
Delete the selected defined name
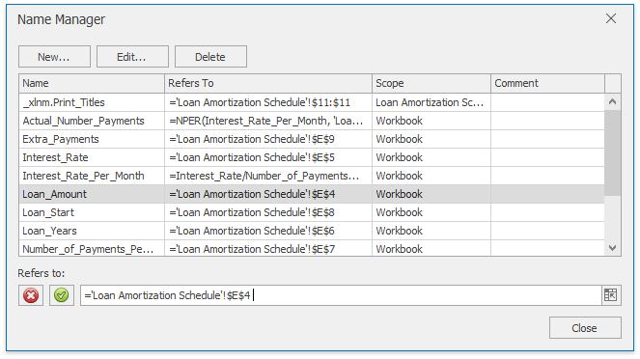point(210,57)
